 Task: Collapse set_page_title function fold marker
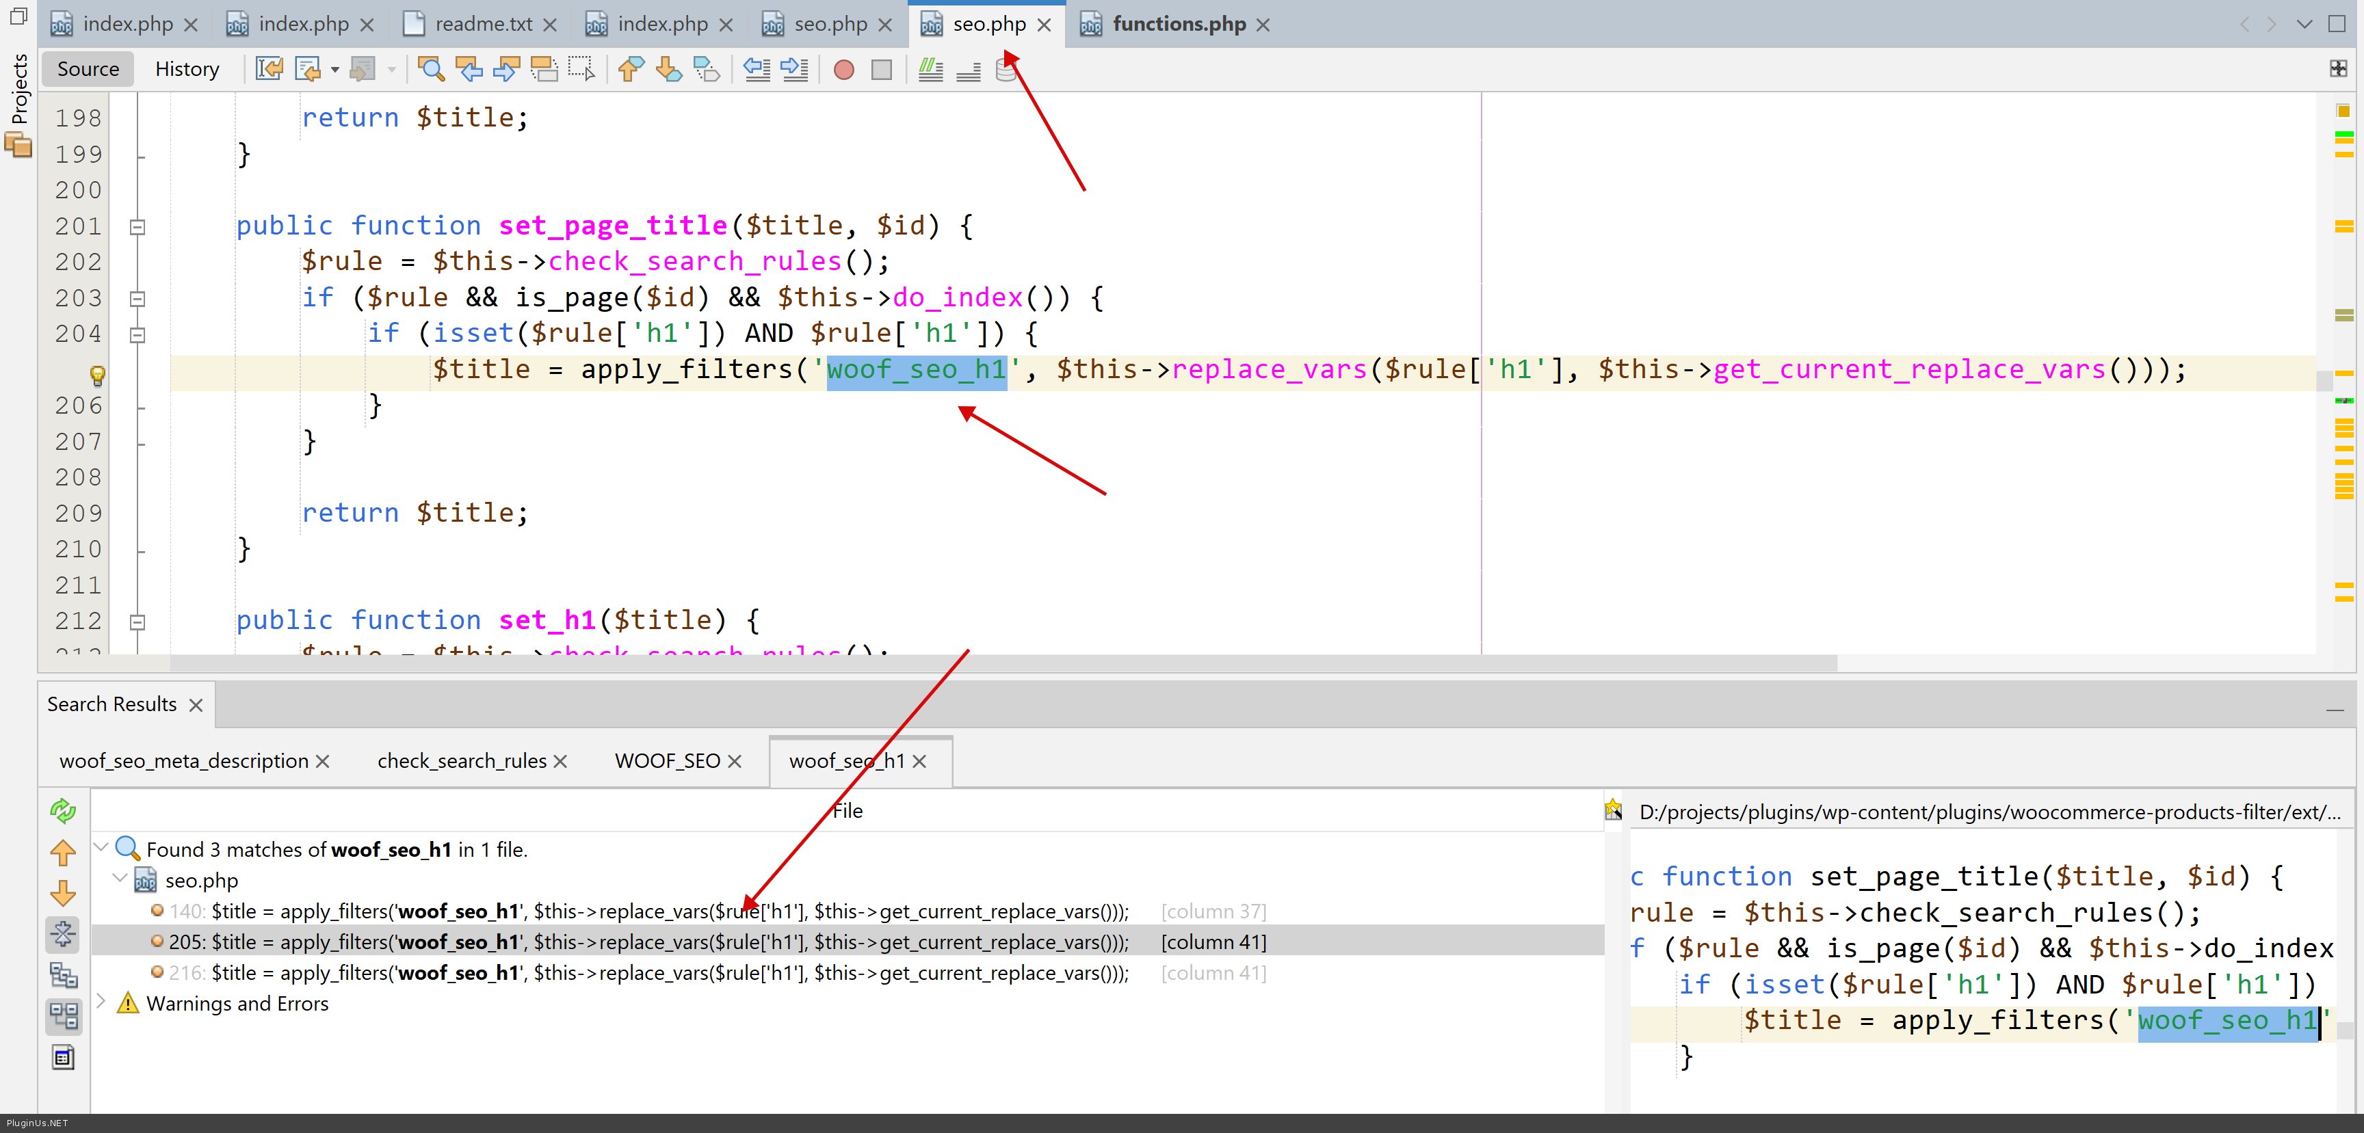point(137,226)
